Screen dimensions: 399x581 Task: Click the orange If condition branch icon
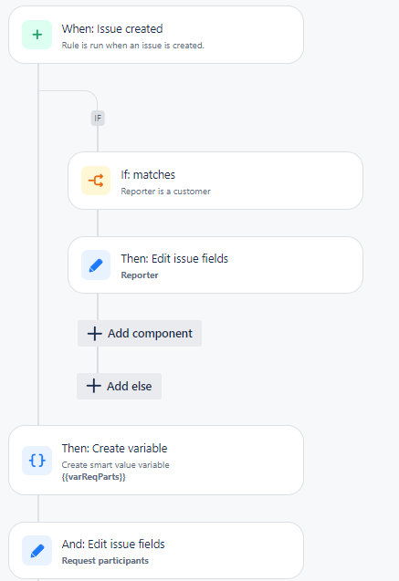[96, 181]
